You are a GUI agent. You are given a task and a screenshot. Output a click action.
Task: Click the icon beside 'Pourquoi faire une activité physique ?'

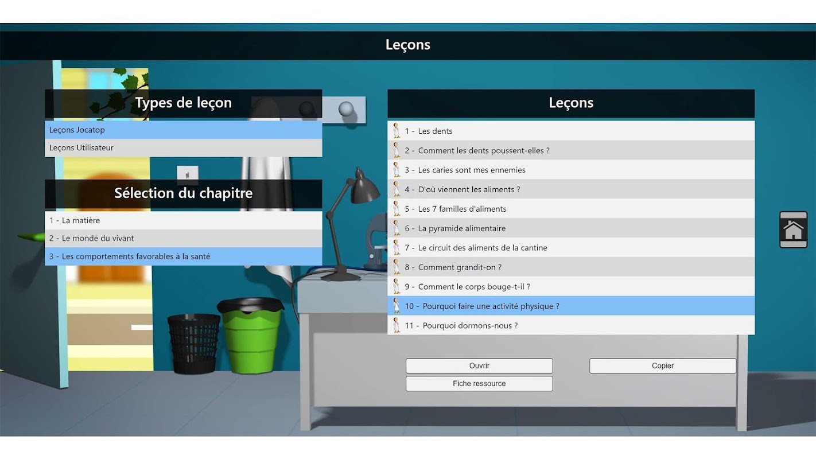(396, 306)
